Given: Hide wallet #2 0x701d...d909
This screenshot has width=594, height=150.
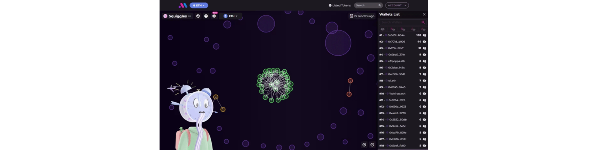Looking at the screenshot, I should [x=424, y=42].
